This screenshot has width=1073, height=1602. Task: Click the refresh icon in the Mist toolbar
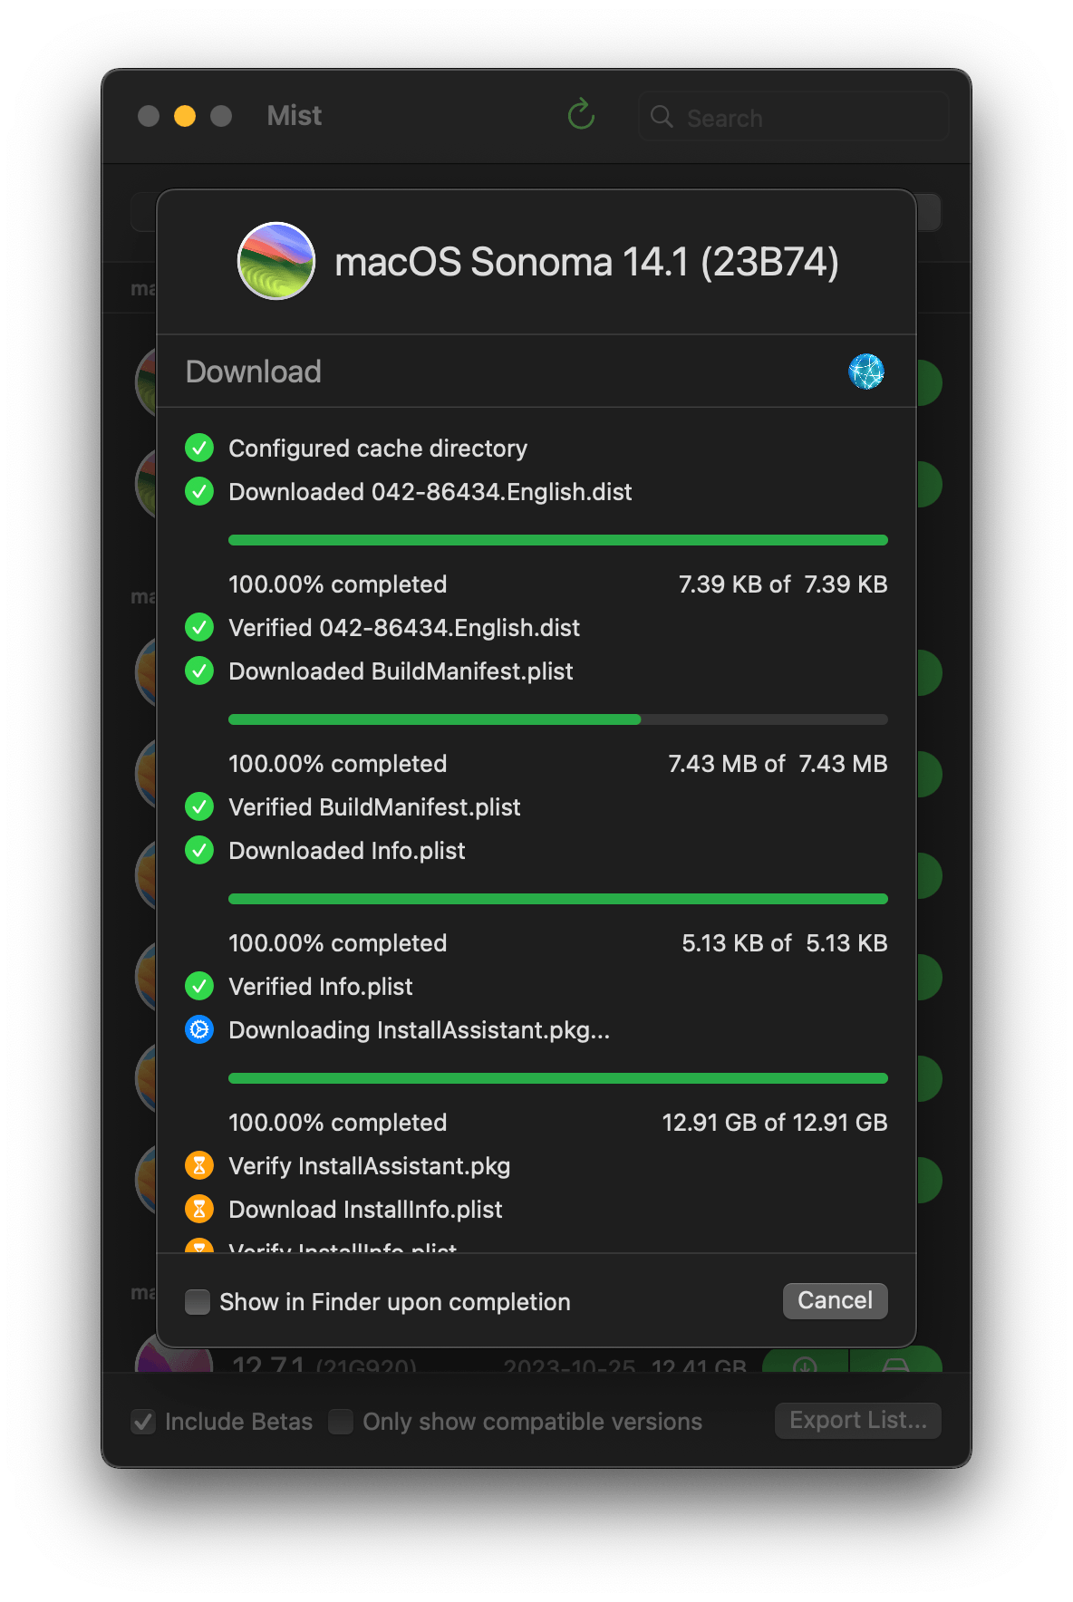coord(581,115)
